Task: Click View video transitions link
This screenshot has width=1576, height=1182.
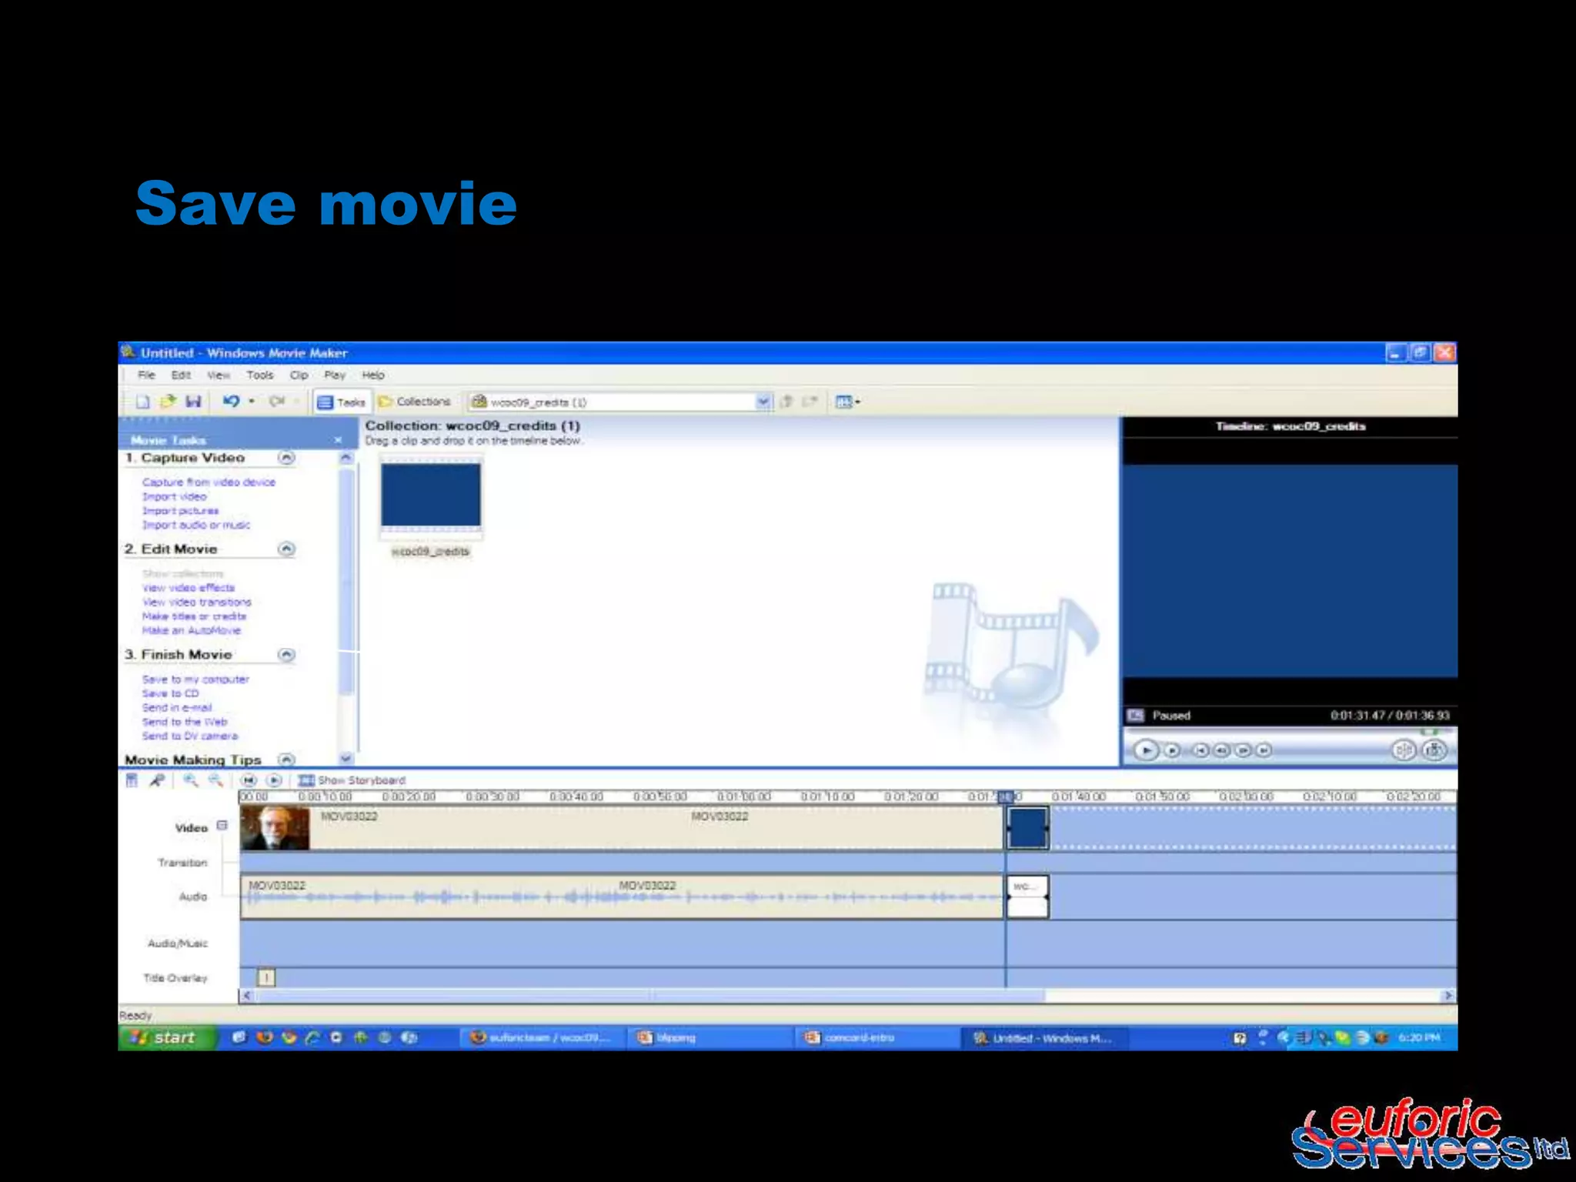Action: 197,602
